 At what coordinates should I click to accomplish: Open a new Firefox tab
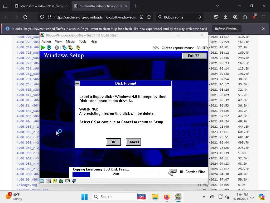click(x=136, y=6)
